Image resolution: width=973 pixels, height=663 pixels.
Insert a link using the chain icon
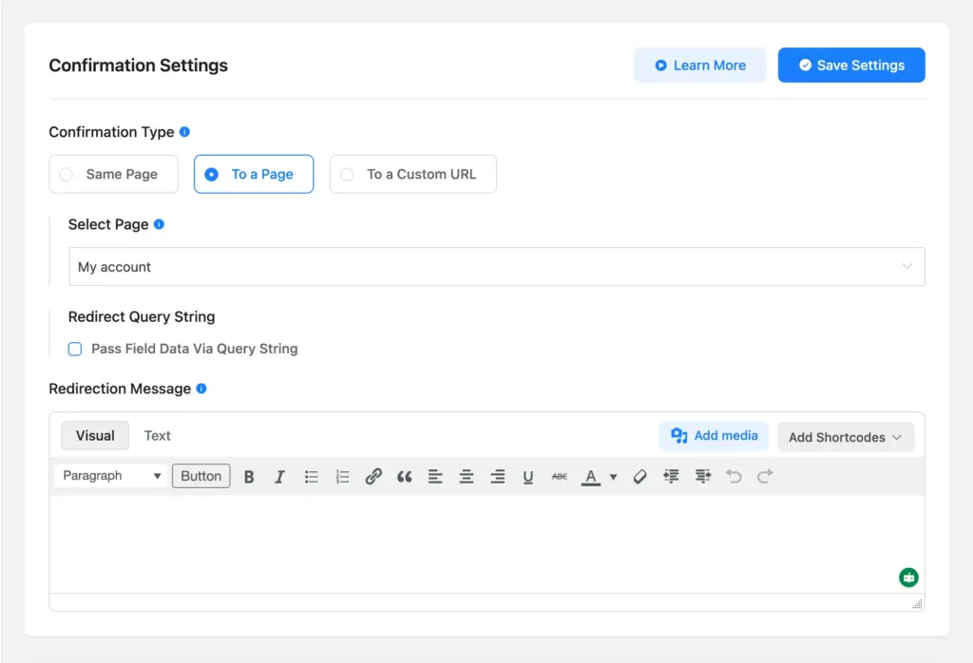tap(373, 476)
